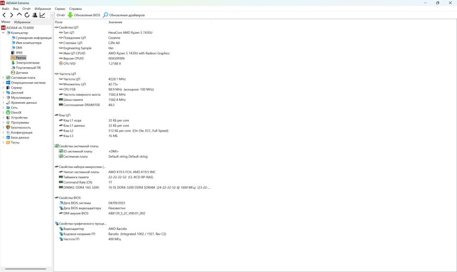
Task: Select the DIMM2: DDR4 16G 3200 row
Action: 132,187
